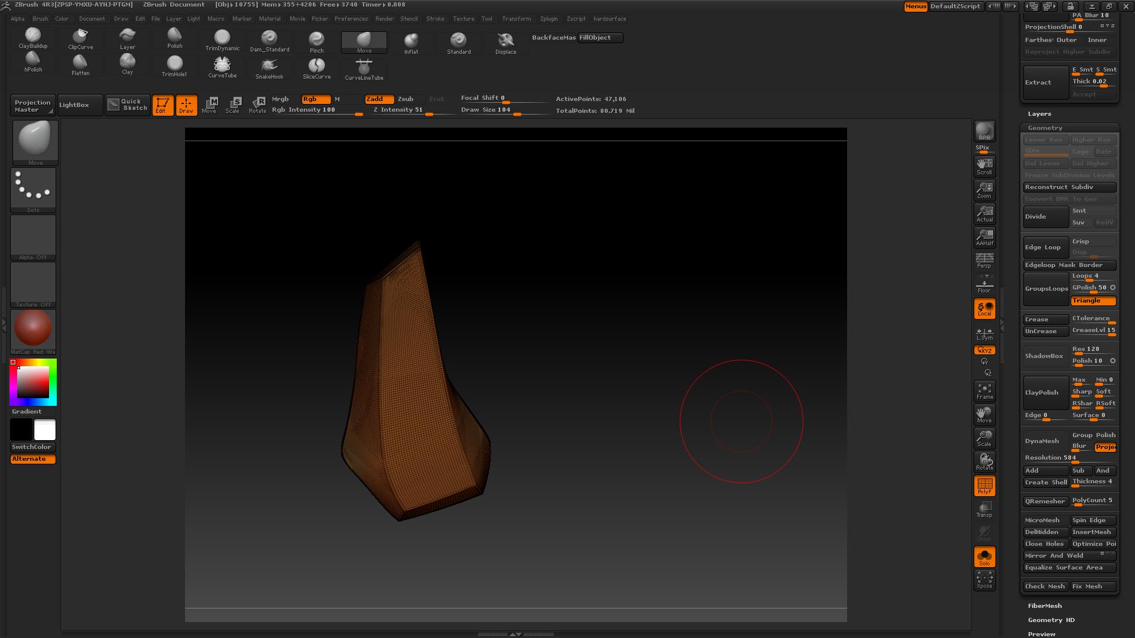
Task: Choose the Dam_Standard brush
Action: point(269,40)
